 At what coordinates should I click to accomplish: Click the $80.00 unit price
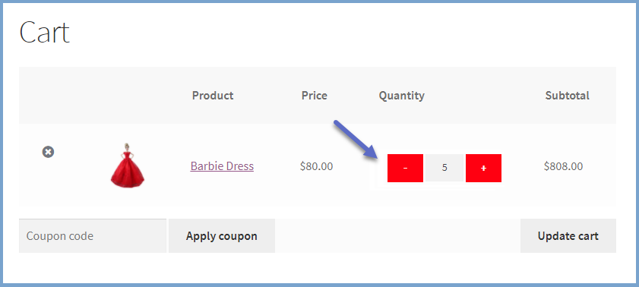coord(316,166)
